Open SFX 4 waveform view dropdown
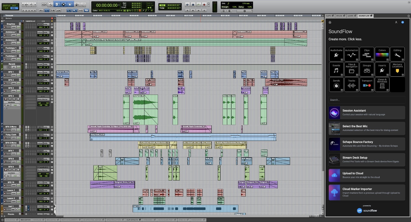This screenshot has width=411, height=222. [x=12, y=102]
